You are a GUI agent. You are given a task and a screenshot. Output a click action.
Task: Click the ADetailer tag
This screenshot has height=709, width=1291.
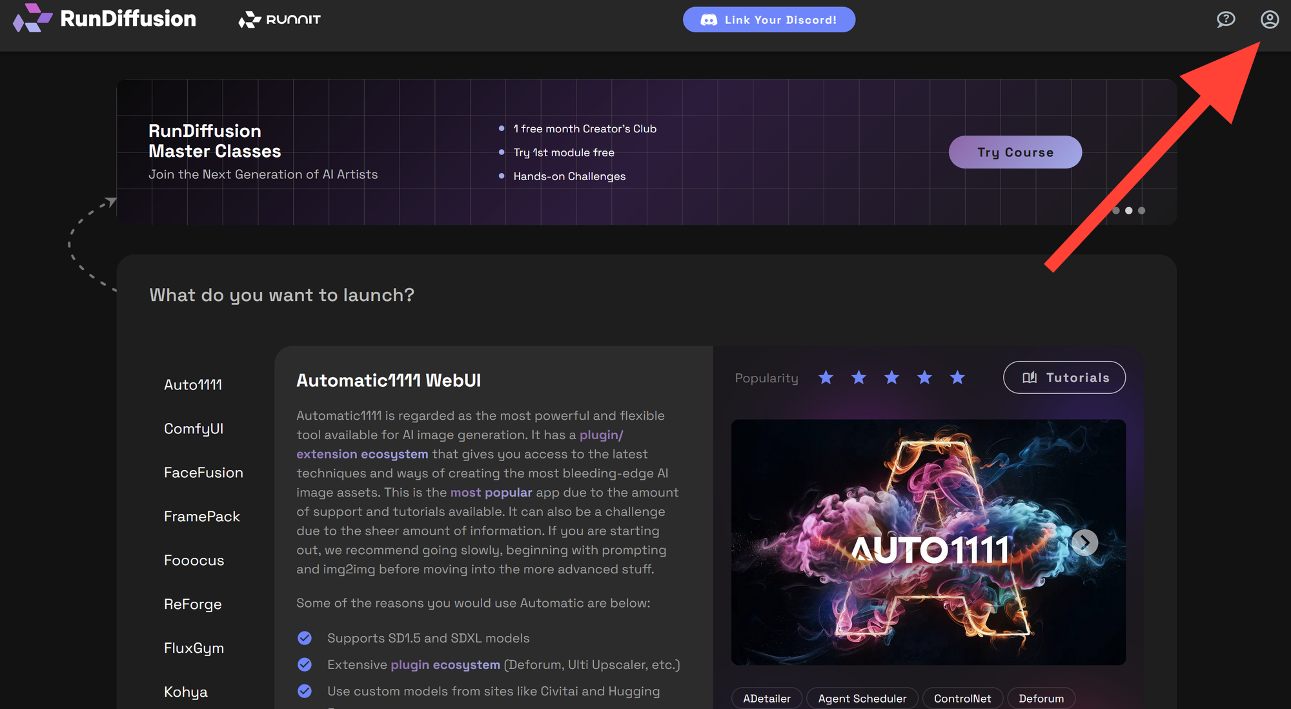point(767,698)
